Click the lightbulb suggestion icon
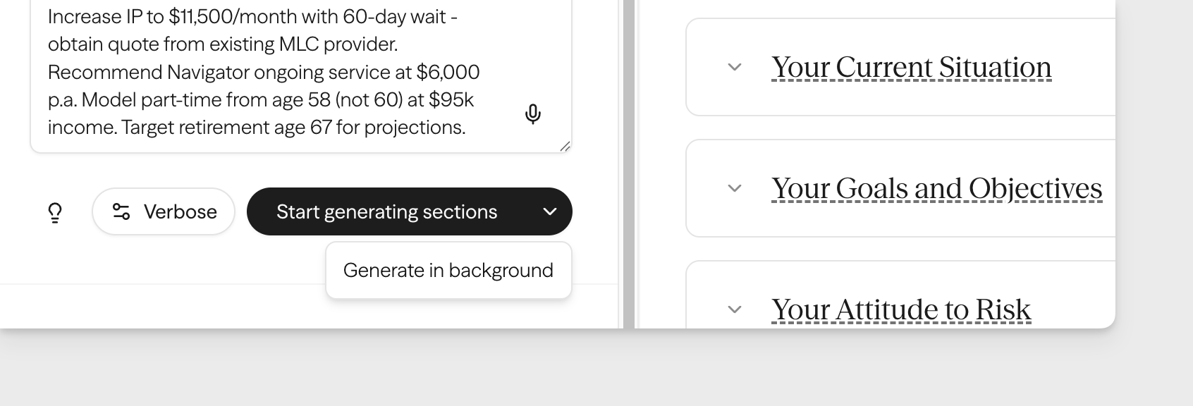The image size is (1193, 406). coord(56,211)
